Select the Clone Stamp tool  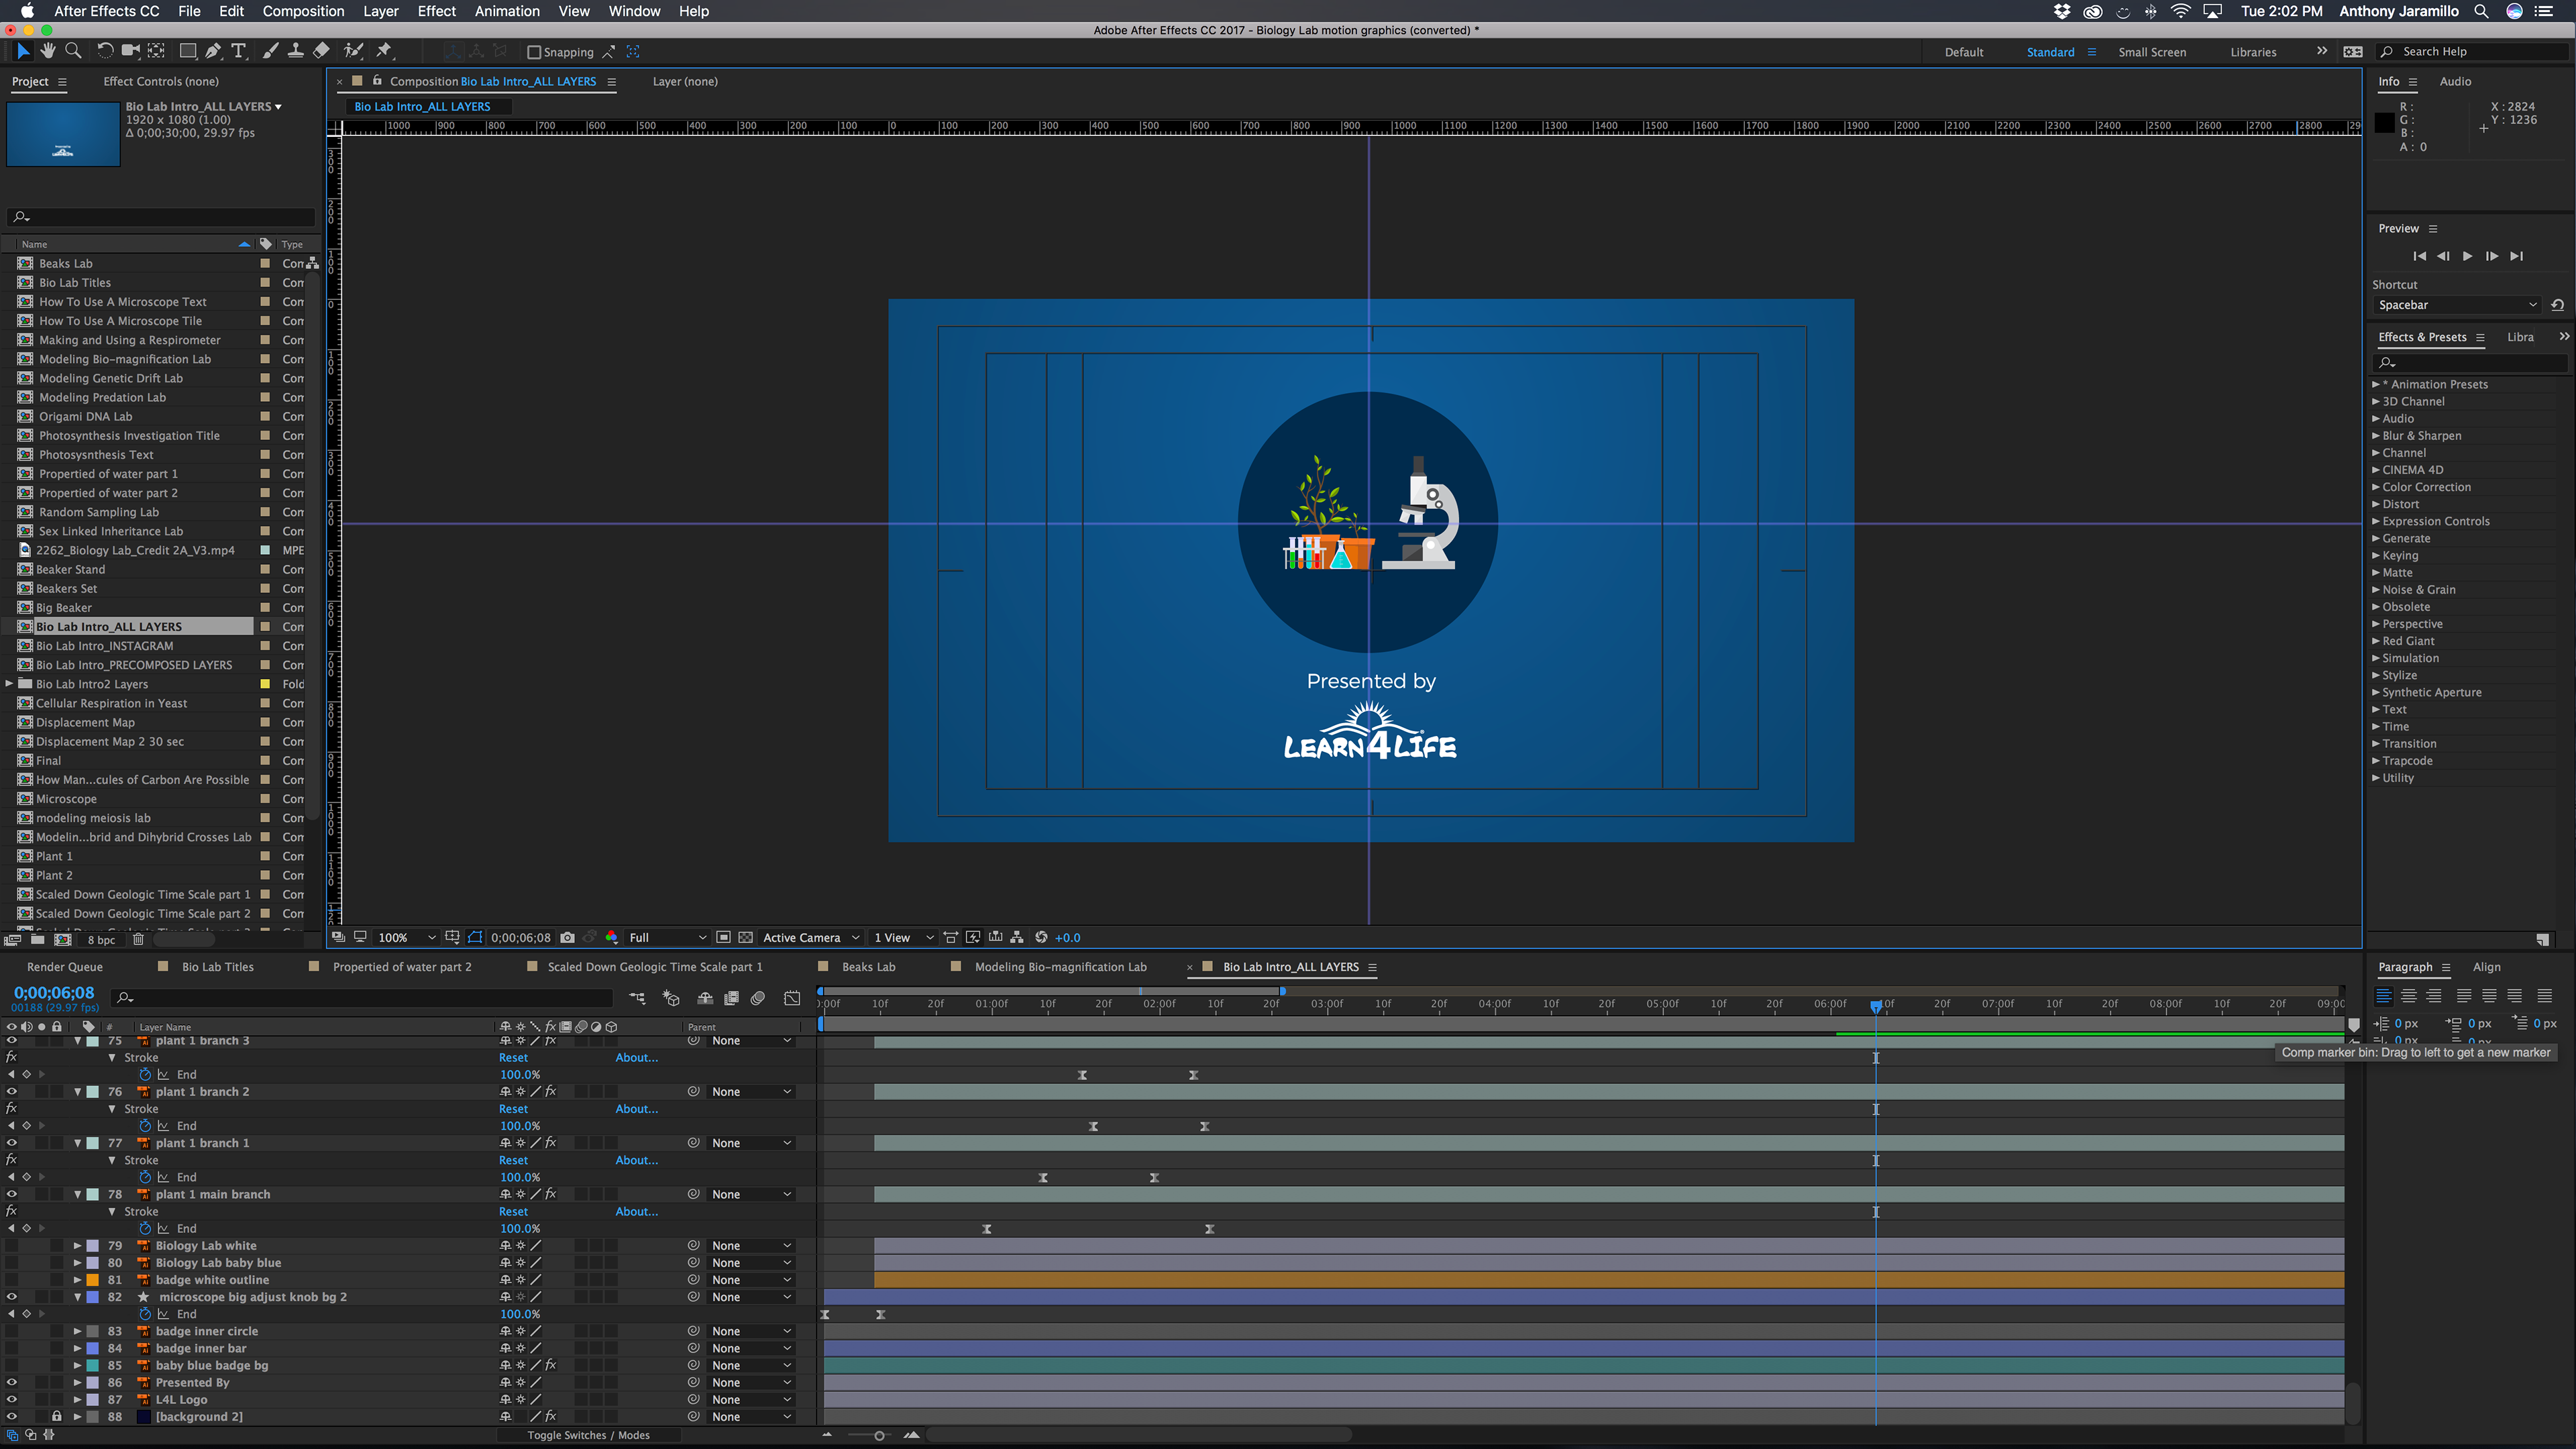[x=296, y=51]
